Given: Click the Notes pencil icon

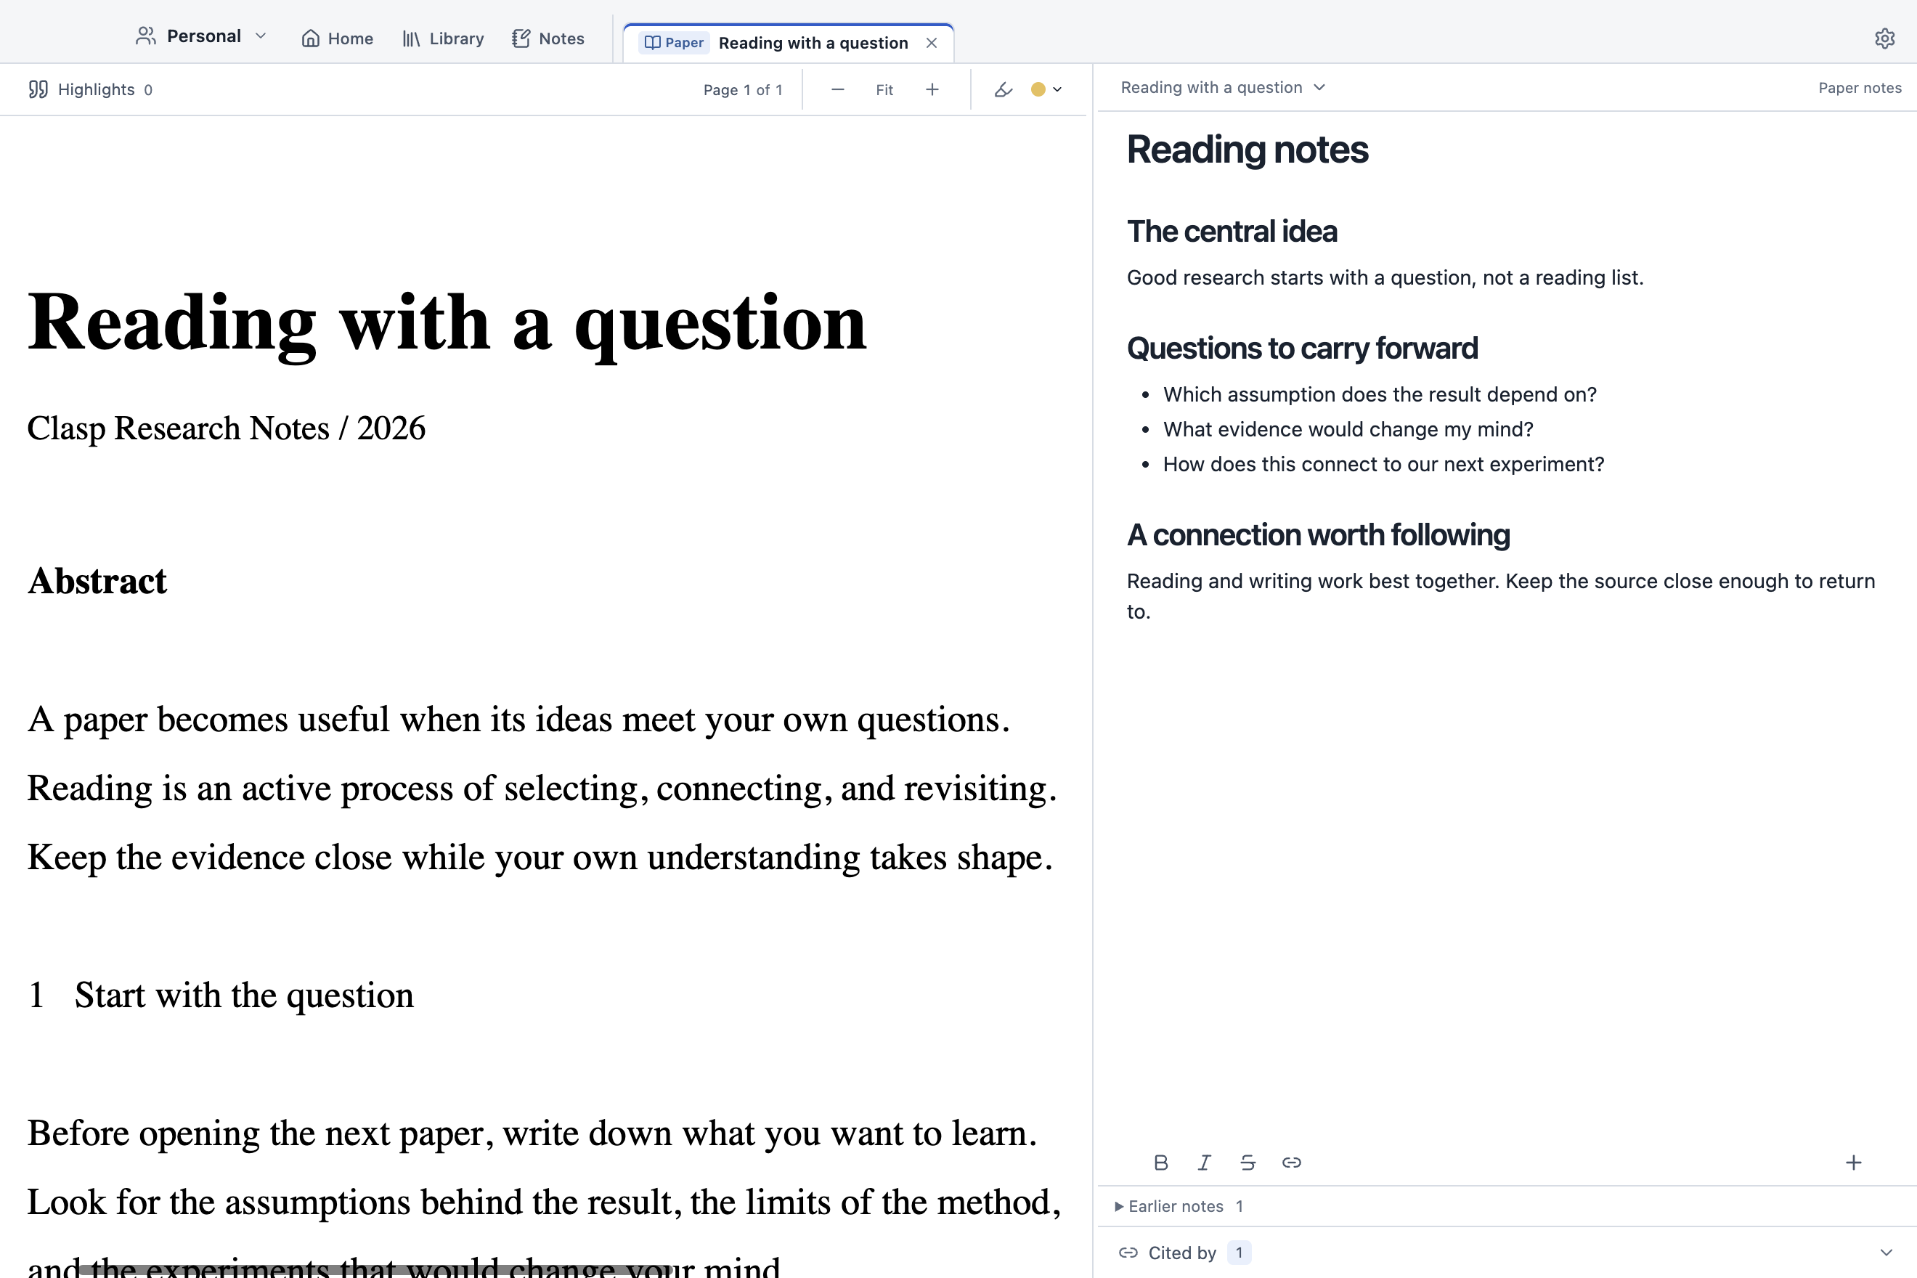Looking at the screenshot, I should (521, 38).
